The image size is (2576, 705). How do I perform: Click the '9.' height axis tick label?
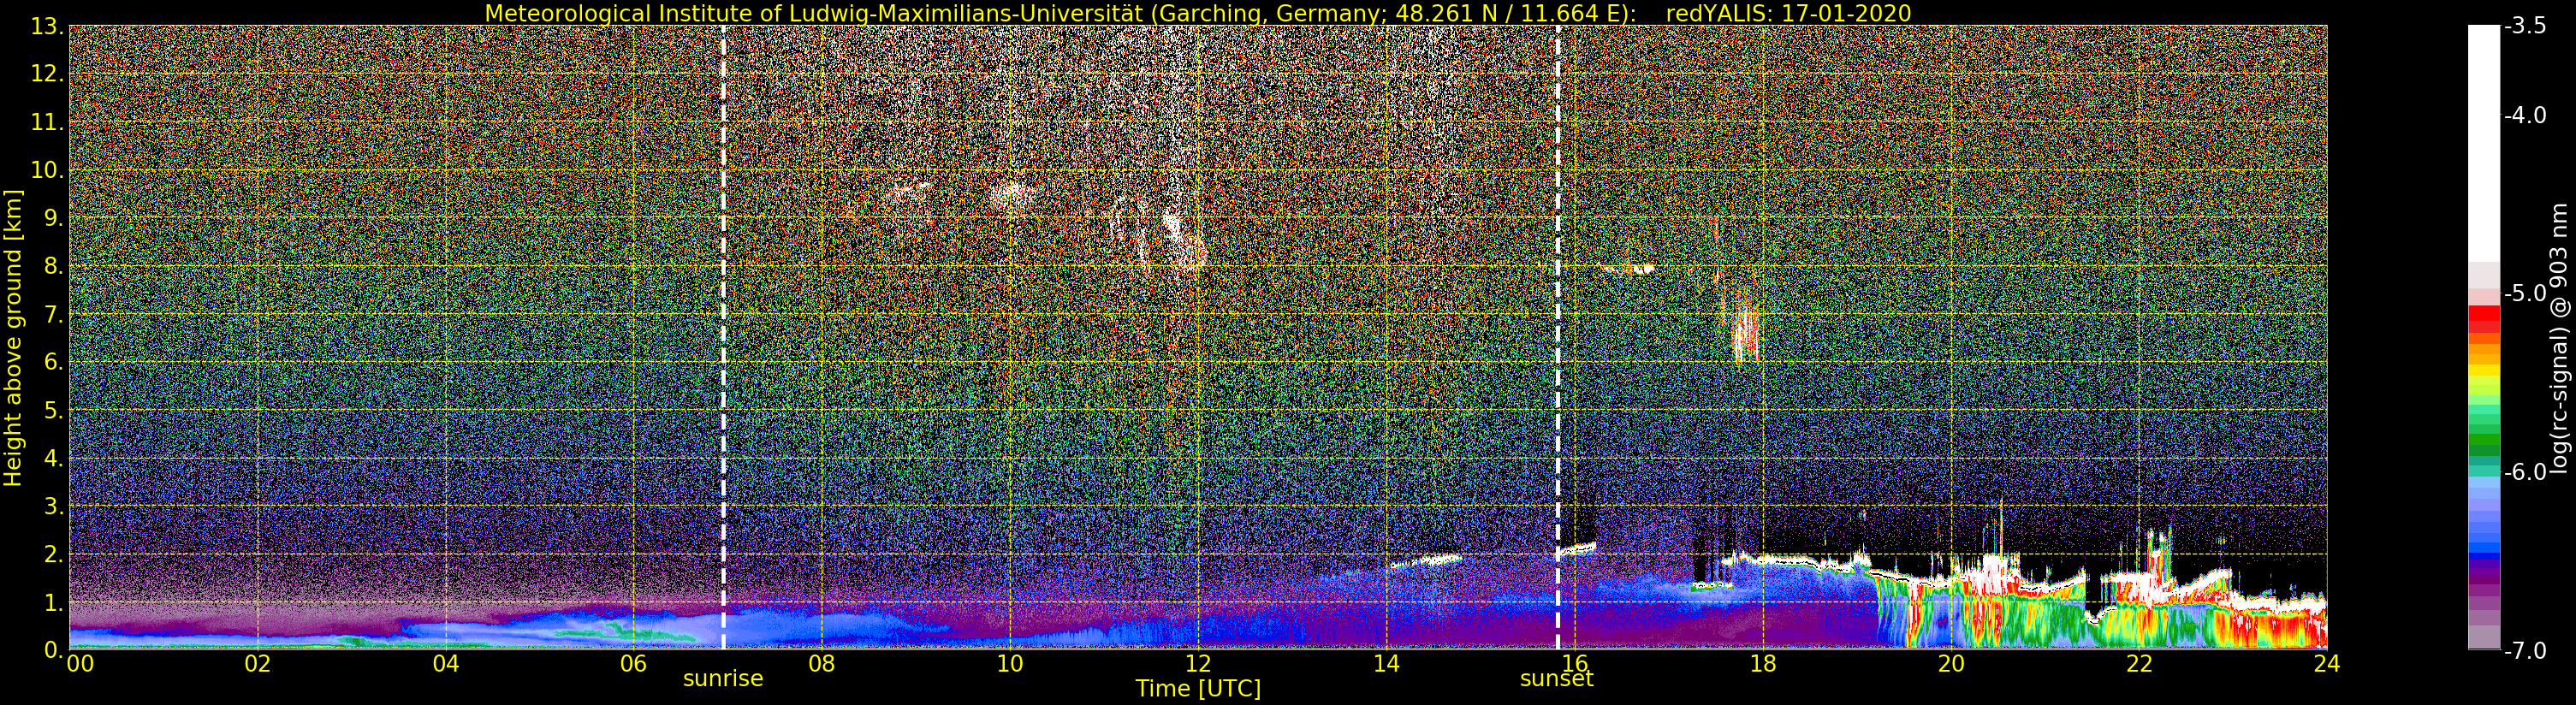pyautogui.click(x=54, y=218)
